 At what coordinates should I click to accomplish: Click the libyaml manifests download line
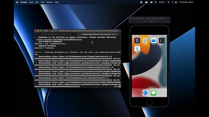point(73,57)
